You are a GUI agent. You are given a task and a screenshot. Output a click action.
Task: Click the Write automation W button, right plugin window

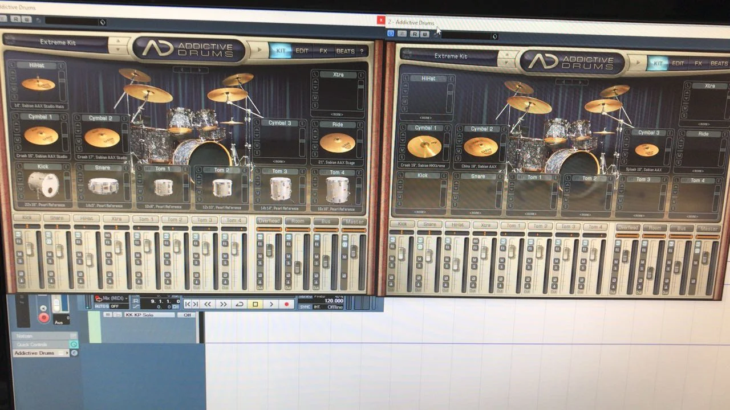tap(425, 34)
